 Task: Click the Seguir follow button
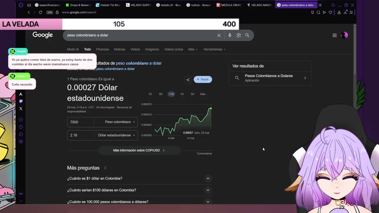pyautogui.click(x=203, y=79)
